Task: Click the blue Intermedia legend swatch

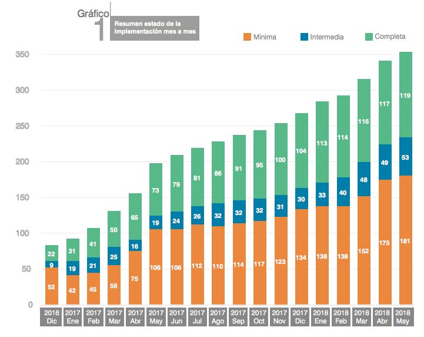Action: [303, 37]
